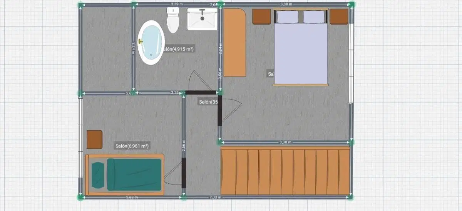Select the small brown table above the single bed

(x=94, y=139)
